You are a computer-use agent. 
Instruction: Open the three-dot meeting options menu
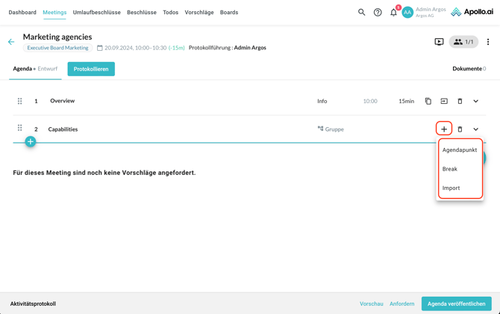(x=488, y=42)
